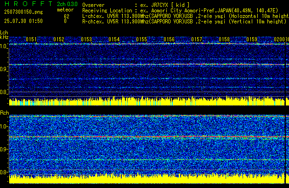This screenshot has height=188, width=289.
Task: Click the 0155 time marker
Action: (142, 39)
